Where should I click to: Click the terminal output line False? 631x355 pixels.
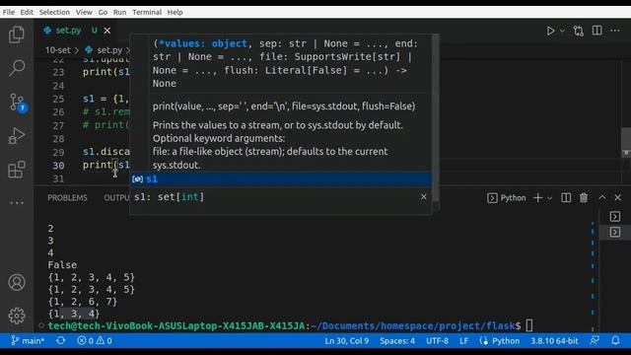point(62,265)
